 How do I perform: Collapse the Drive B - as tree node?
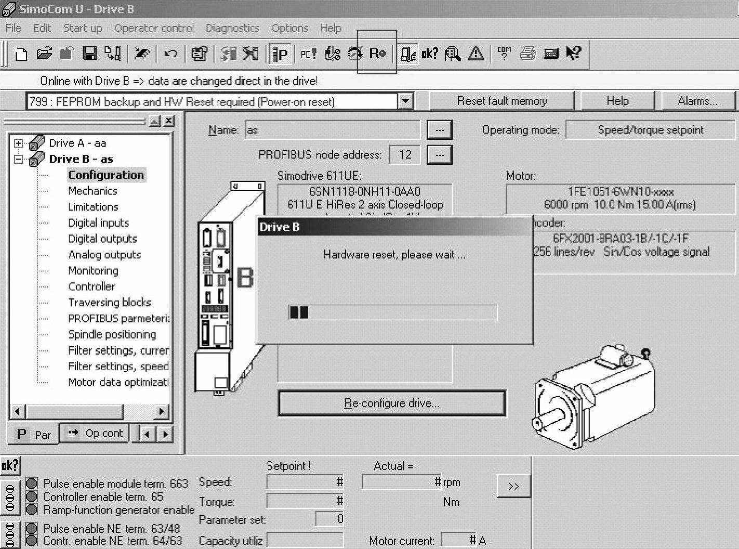(19, 159)
